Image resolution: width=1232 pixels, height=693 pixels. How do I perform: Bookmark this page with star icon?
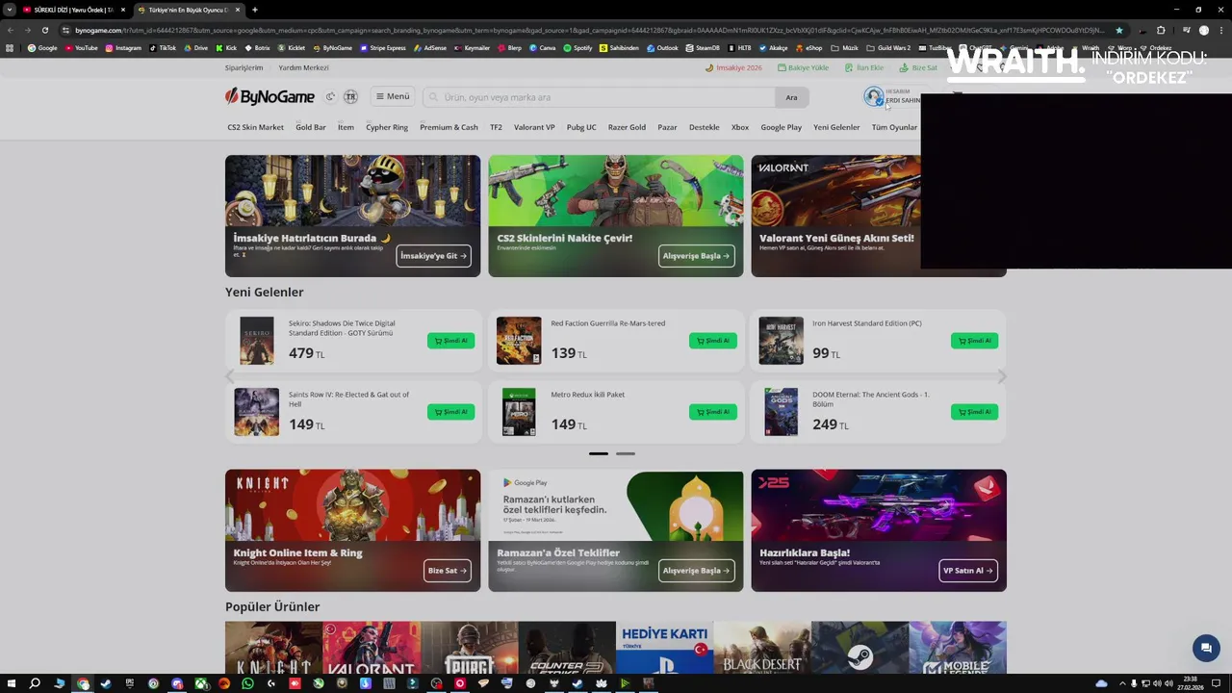click(x=1118, y=30)
